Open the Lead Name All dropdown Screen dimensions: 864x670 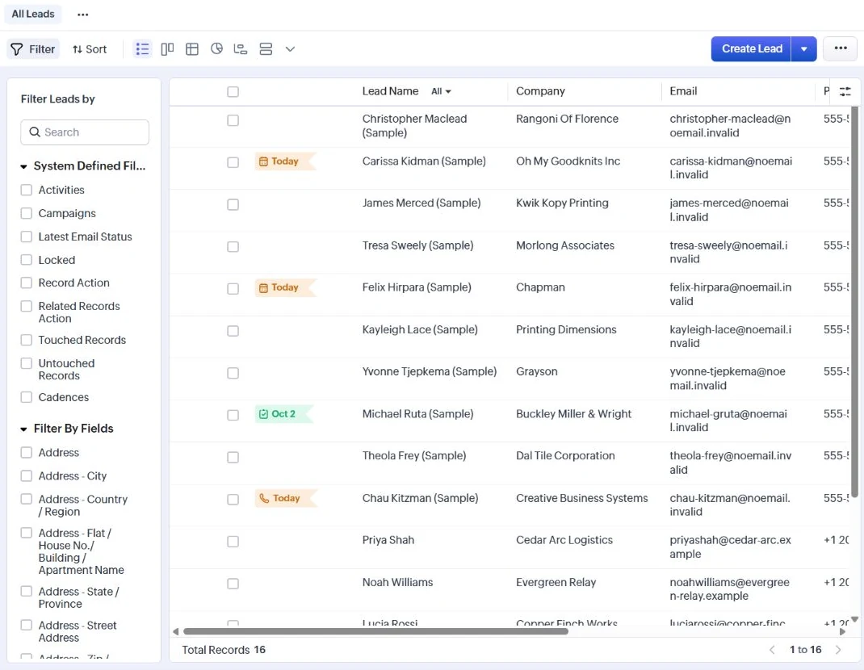tap(441, 91)
